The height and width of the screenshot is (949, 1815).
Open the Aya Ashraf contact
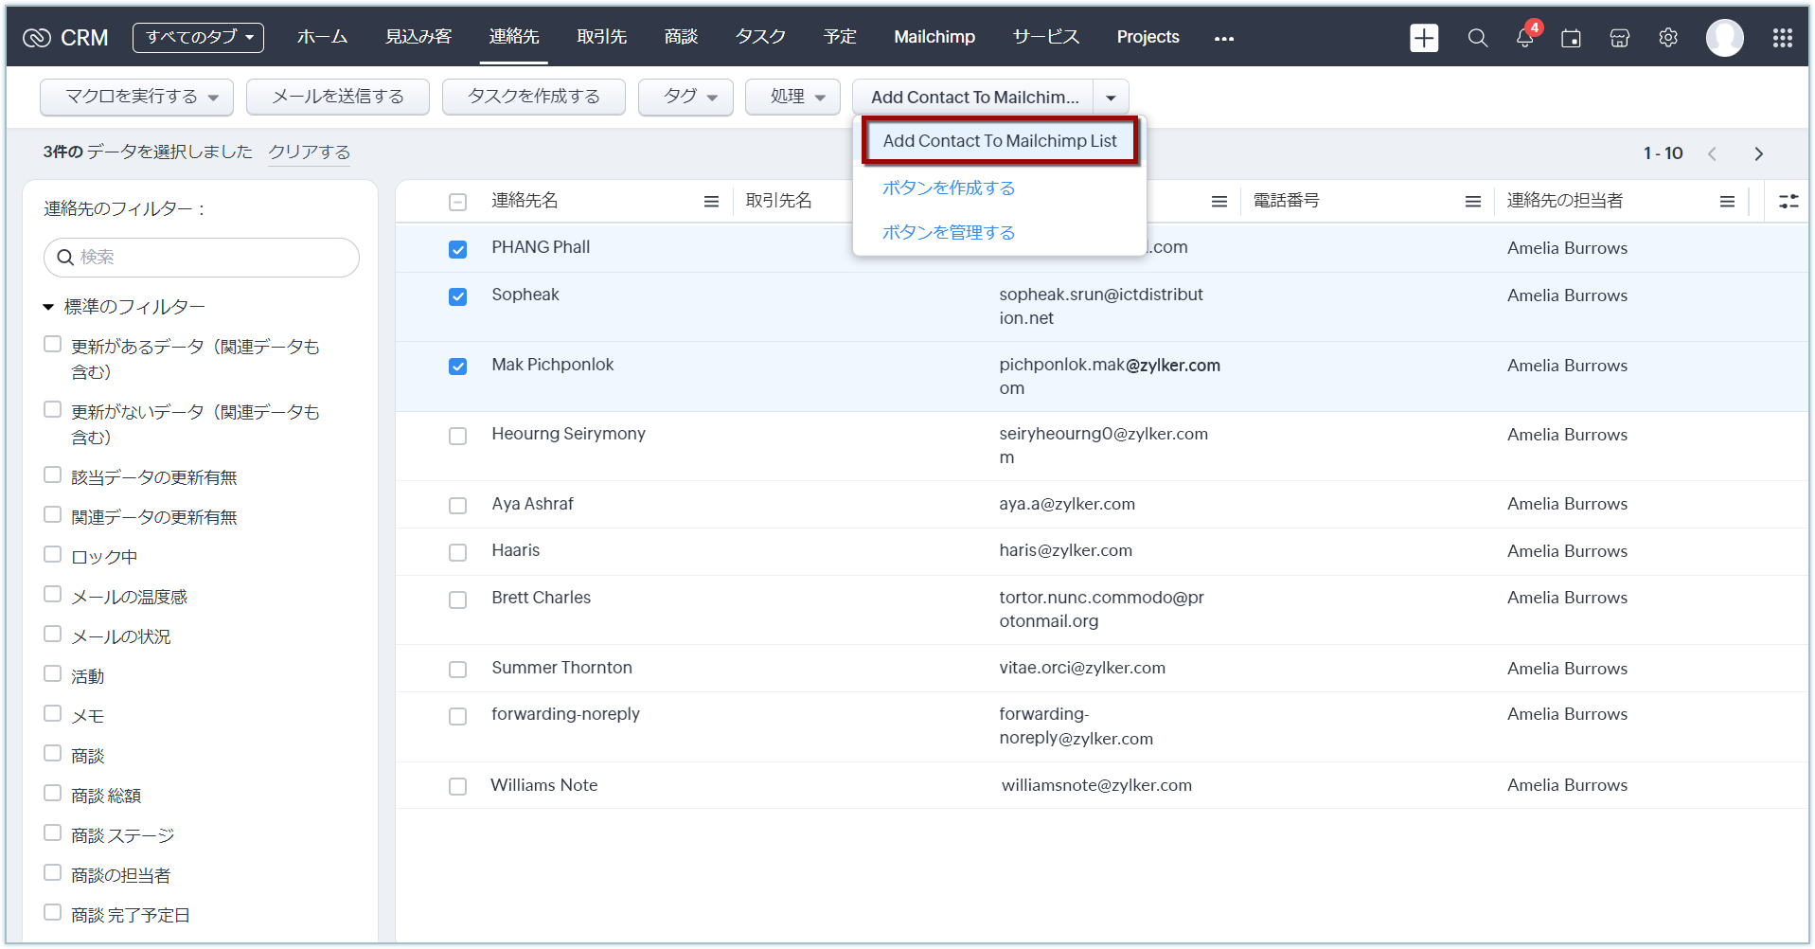[532, 504]
